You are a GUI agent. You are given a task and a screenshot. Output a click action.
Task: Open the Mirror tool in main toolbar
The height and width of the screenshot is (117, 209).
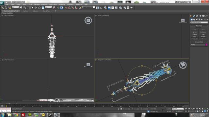pos(97,8)
